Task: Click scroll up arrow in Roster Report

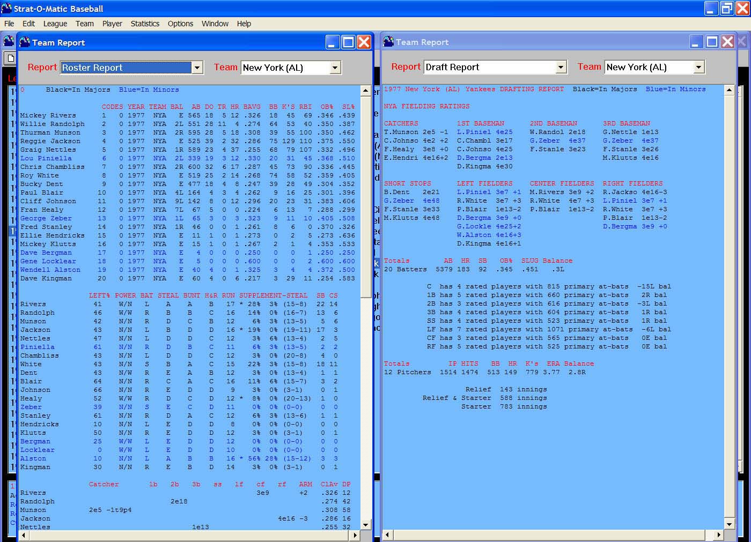Action: 366,90
